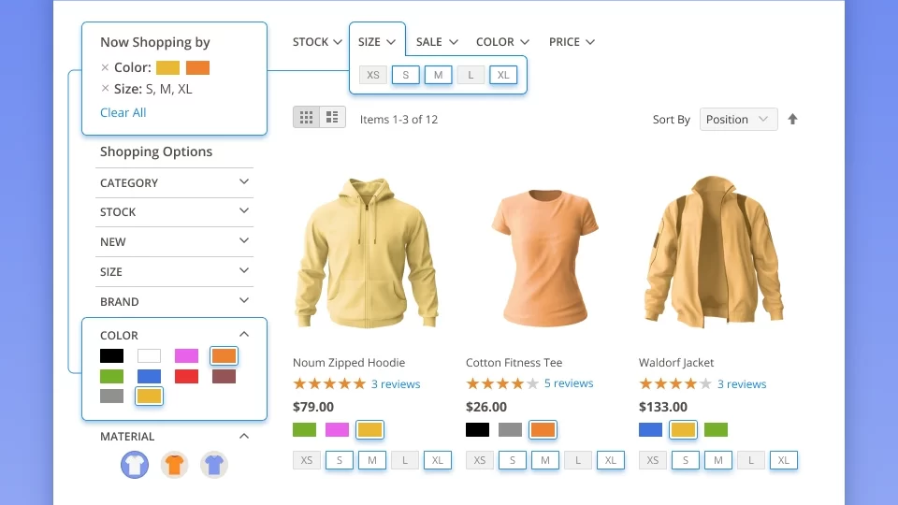This screenshot has height=505, width=898.
Task: Select the orange t-shirt material icon
Action: (174, 464)
